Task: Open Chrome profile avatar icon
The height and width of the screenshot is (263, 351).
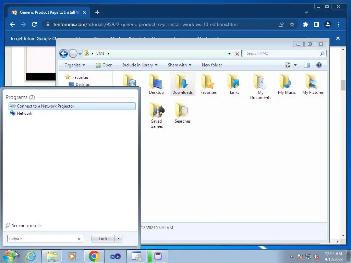Action: point(327,24)
